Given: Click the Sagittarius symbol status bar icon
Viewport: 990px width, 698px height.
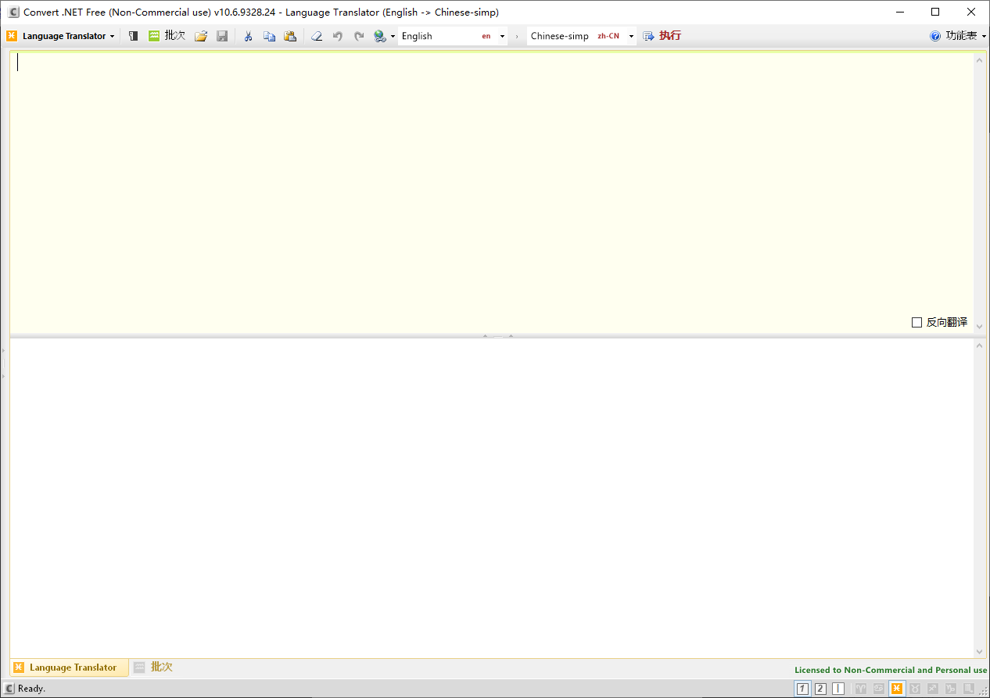Looking at the screenshot, I should click(933, 689).
